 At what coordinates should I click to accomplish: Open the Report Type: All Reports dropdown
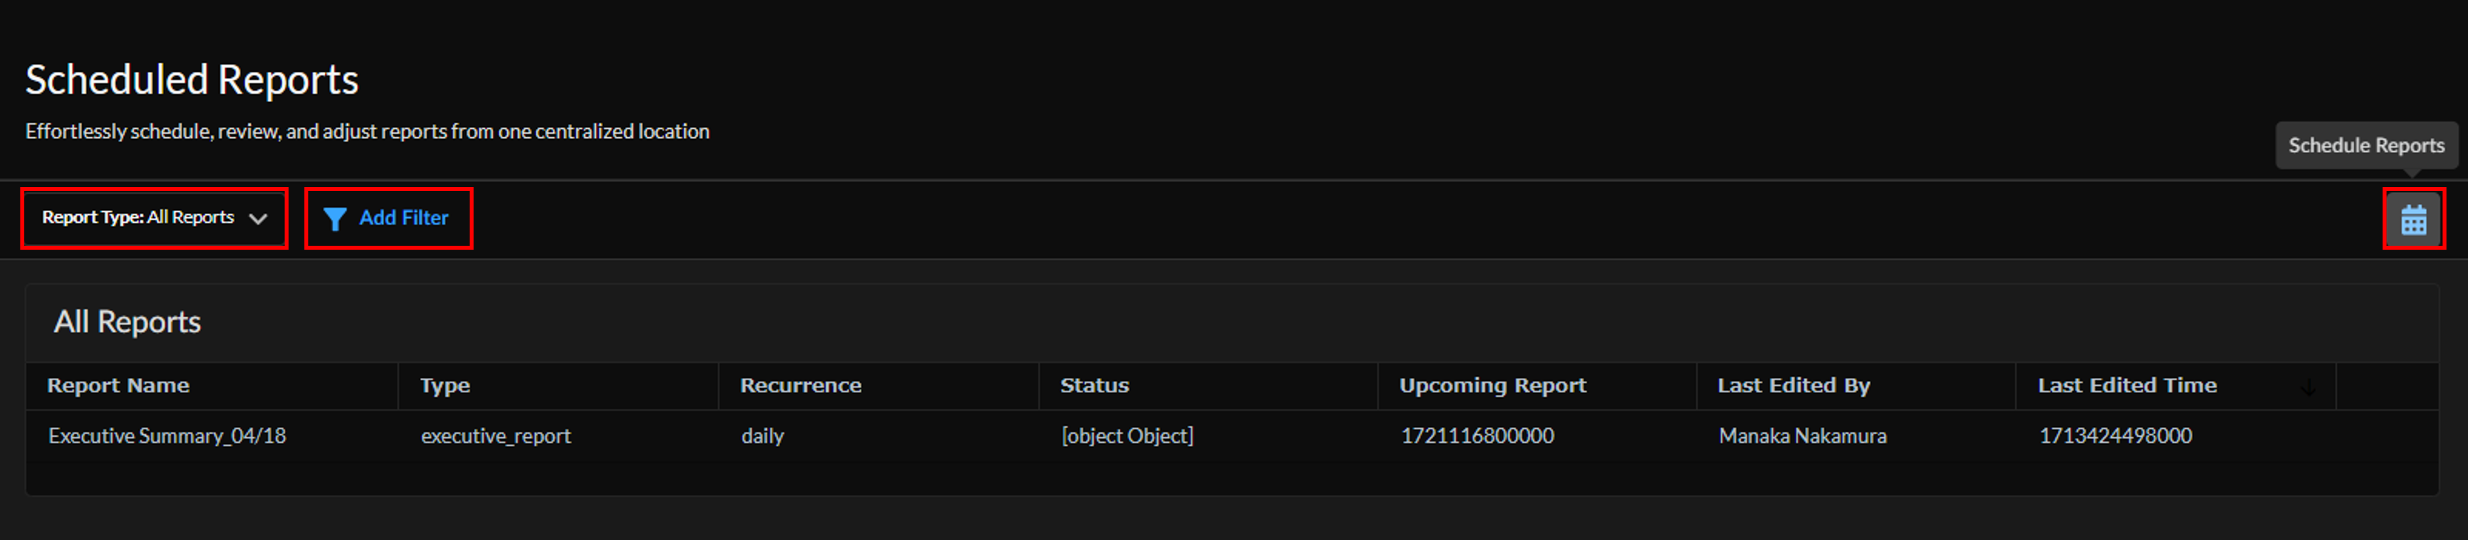coord(154,218)
